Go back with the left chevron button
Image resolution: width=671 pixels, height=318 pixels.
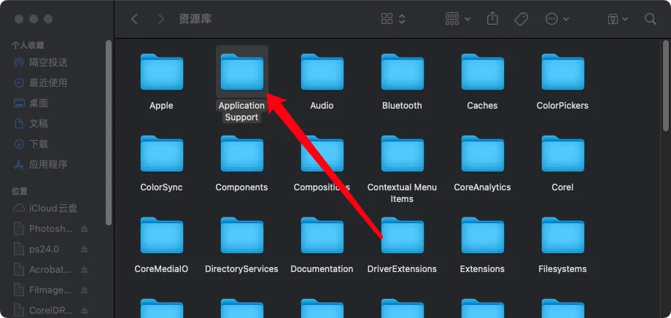134,19
